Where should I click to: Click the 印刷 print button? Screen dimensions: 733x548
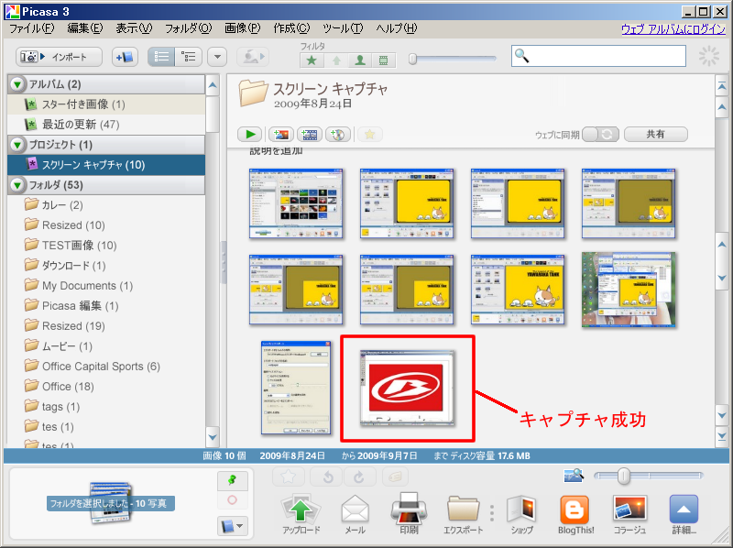point(409,514)
